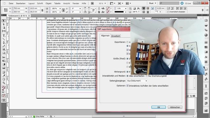Click the search field in application bar
This screenshot has width=210, height=118.
tap(169, 3)
